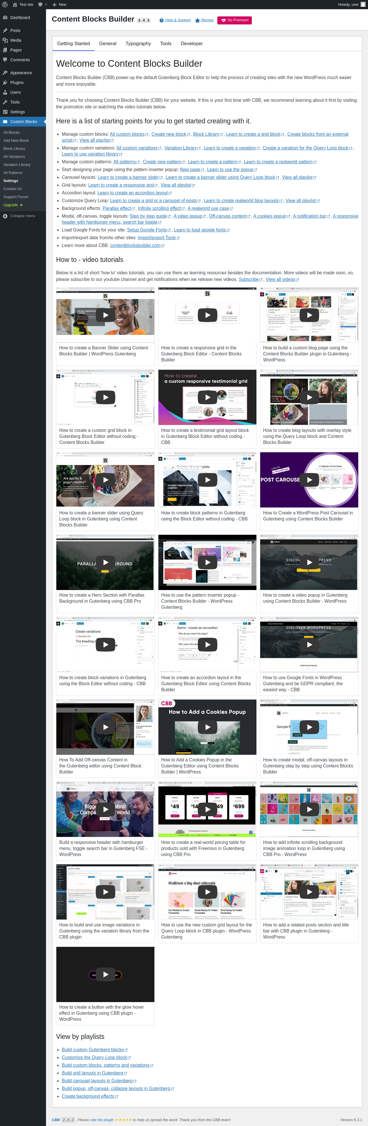Open All Variations submenu item
368x1126 pixels.
14,156
